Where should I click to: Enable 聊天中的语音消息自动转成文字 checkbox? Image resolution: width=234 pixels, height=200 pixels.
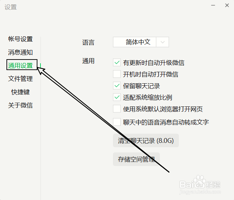click(117, 122)
